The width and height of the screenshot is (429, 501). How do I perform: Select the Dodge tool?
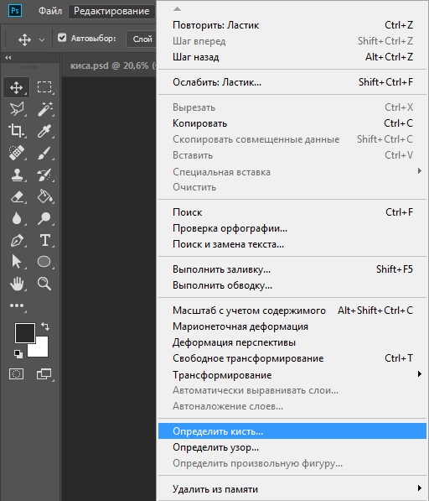pos(44,218)
